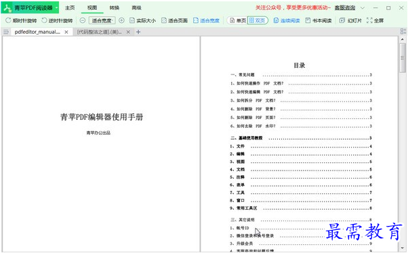Click the 2、编辑 contents entry
Screen dimensions: 408x253
coord(301,154)
